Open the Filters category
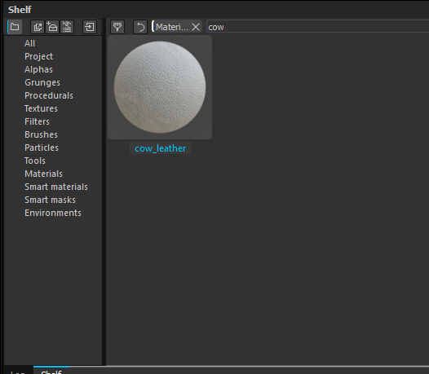The width and height of the screenshot is (429, 374). [37, 121]
